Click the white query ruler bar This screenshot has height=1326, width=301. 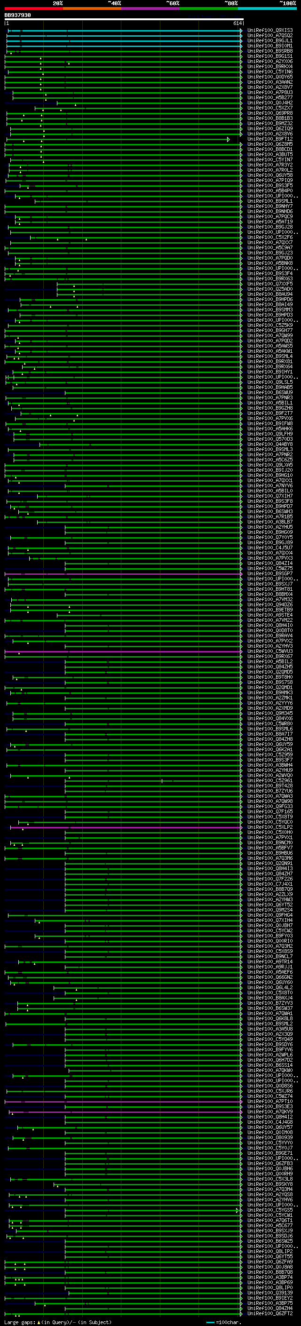tap(124, 19)
